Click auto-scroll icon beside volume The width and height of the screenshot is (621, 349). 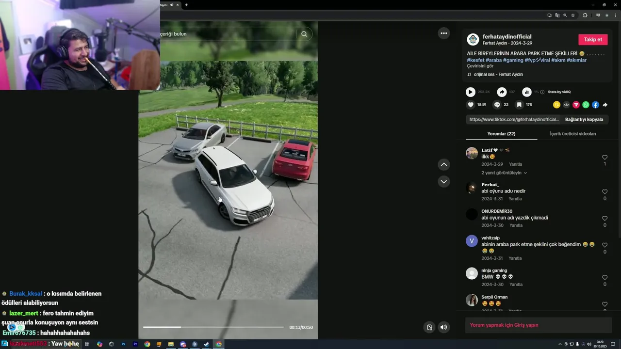(429, 327)
